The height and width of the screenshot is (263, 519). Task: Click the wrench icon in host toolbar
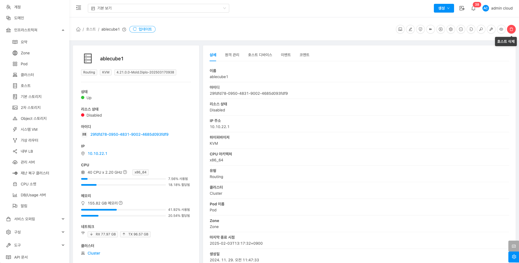[x=491, y=29]
